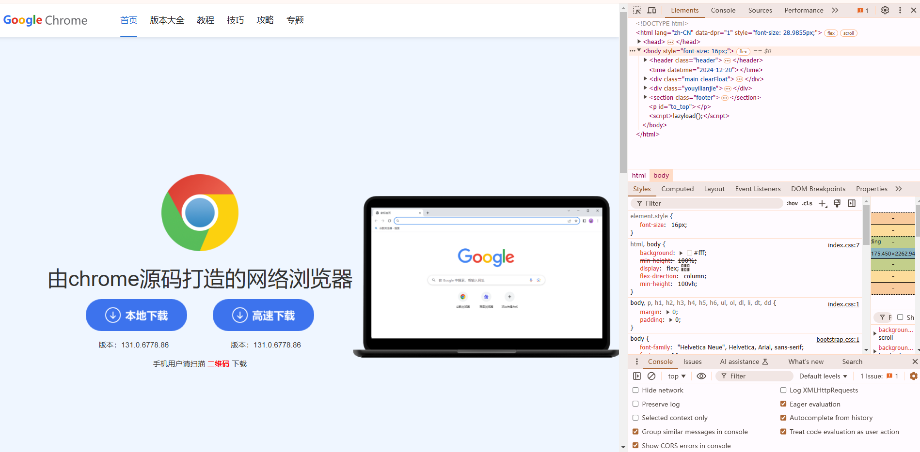
Task: Click the download icon in 高速下载 button
Action: click(x=240, y=315)
